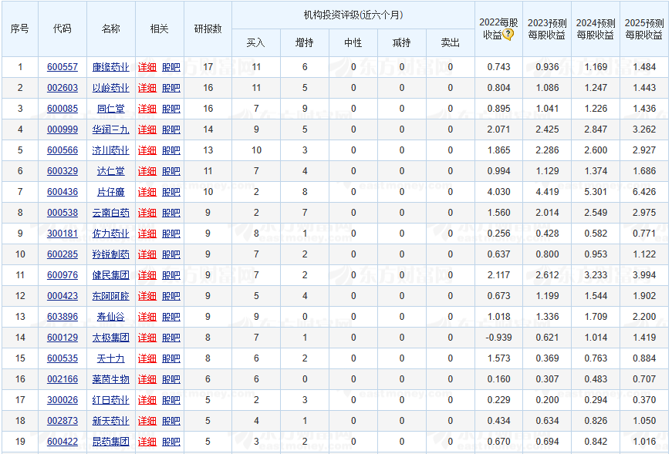The width and height of the screenshot is (672, 454).
Task: Open stock code 600436 link
Action: click(62, 192)
